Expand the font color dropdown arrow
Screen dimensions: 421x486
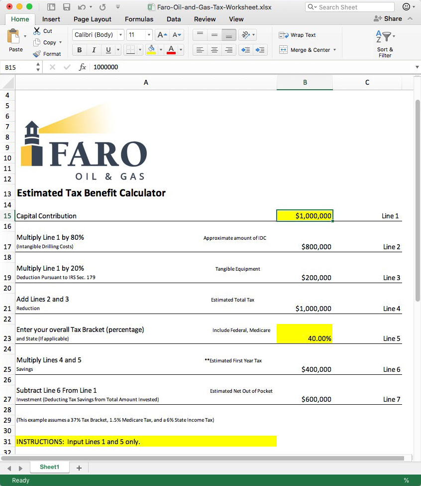coord(181,49)
